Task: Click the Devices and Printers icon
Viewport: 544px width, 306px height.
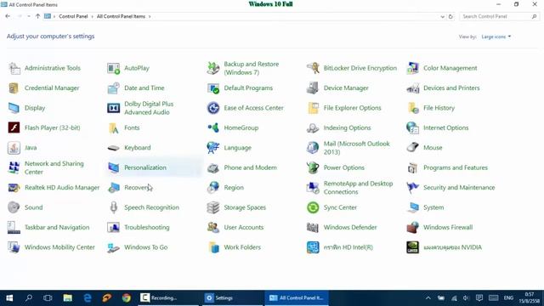Action: (x=412, y=88)
